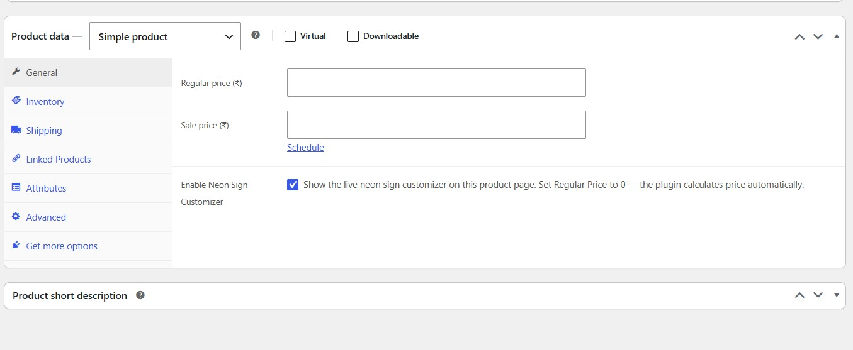853x350 pixels.
Task: Open the Linked Products tab
Action: [x=88, y=160]
